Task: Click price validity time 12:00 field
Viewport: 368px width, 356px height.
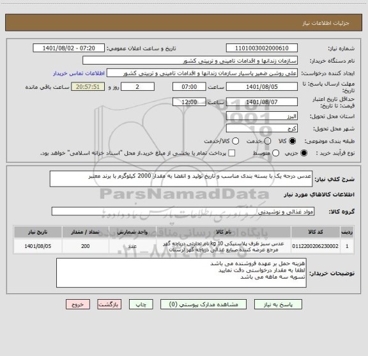Action: (189, 102)
